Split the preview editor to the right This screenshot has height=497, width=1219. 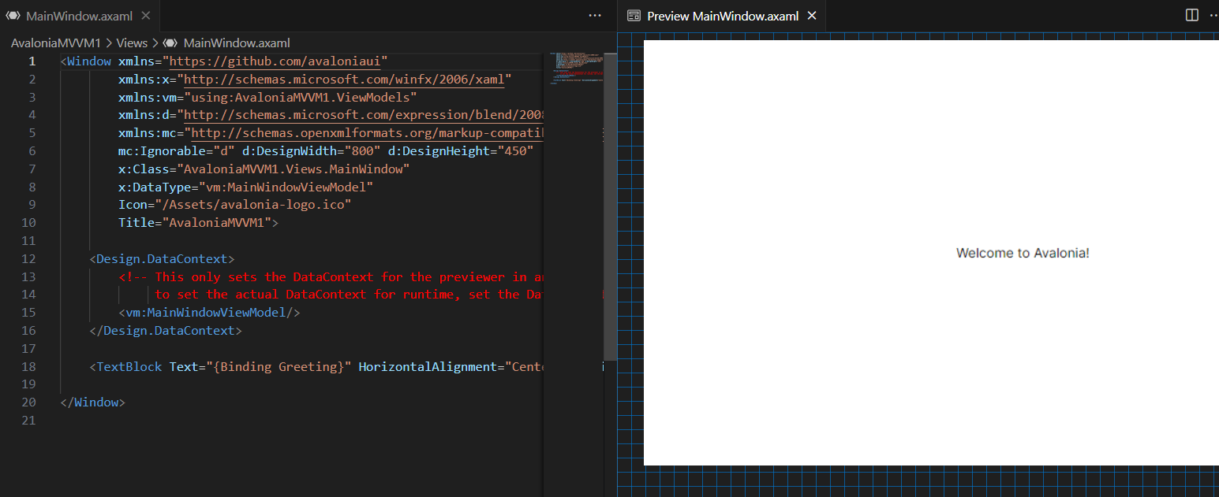[1192, 16]
